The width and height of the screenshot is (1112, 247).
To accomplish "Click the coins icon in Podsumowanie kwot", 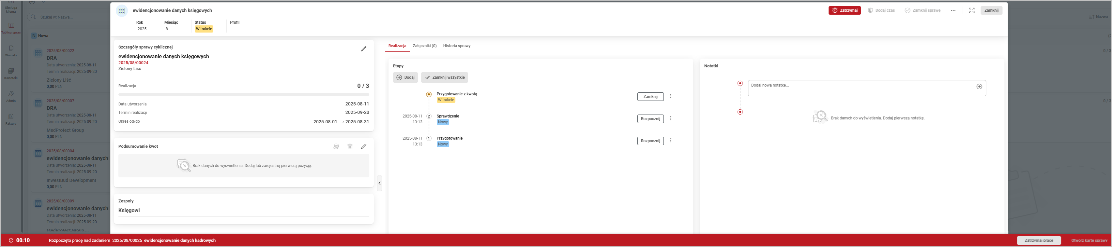I will coord(336,147).
